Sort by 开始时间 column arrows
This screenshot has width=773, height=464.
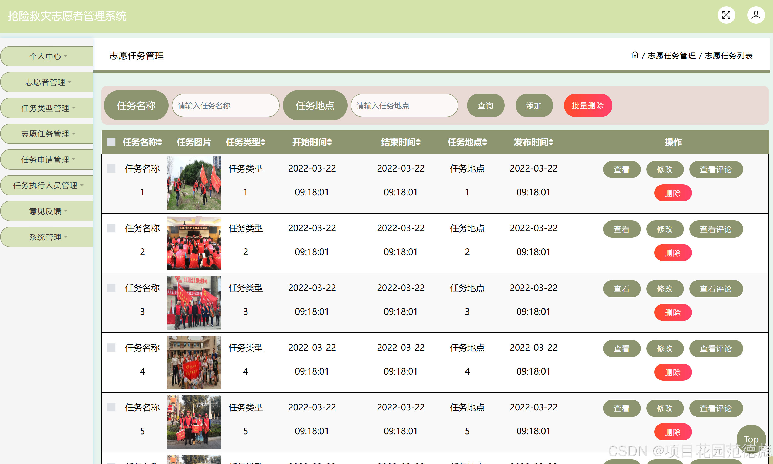[x=329, y=142]
